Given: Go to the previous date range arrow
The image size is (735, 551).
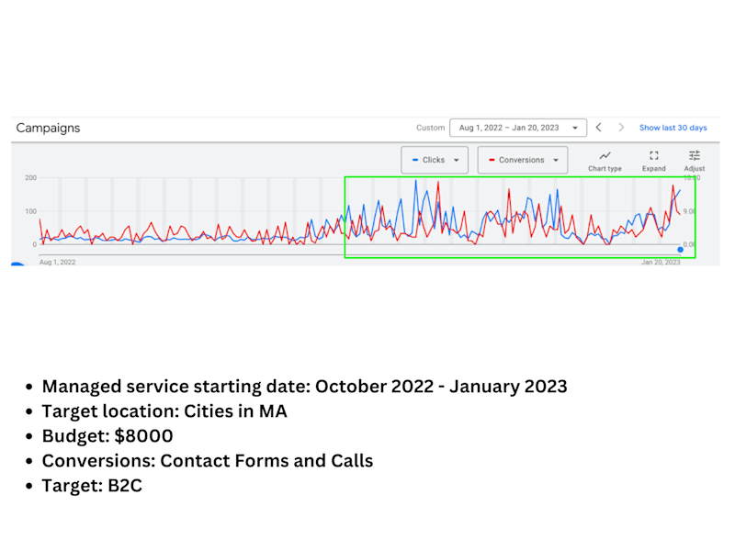Looking at the screenshot, I should [599, 128].
